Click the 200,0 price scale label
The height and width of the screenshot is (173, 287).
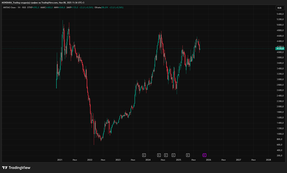pyautogui.click(x=280, y=156)
